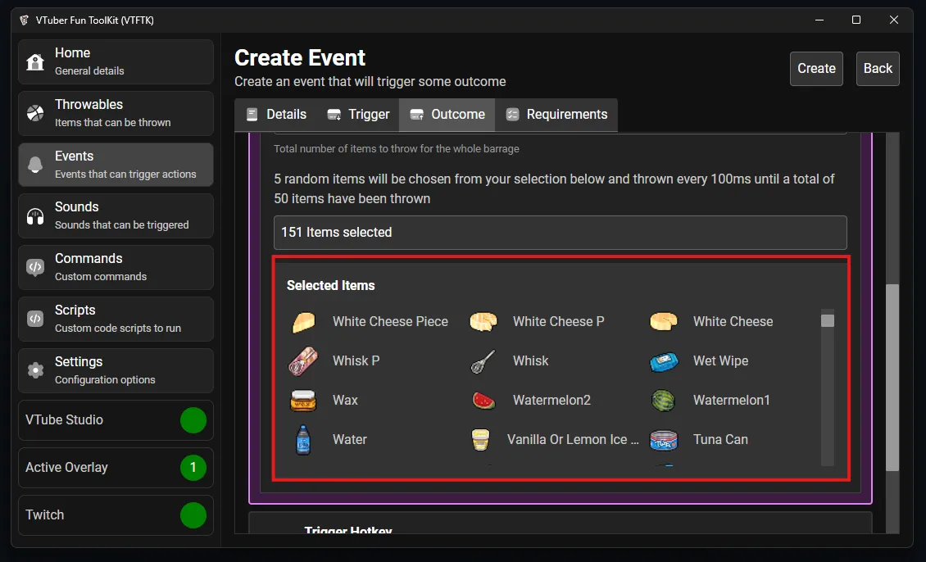
Task: Click the Active Overlay count badge
Action: [193, 468]
